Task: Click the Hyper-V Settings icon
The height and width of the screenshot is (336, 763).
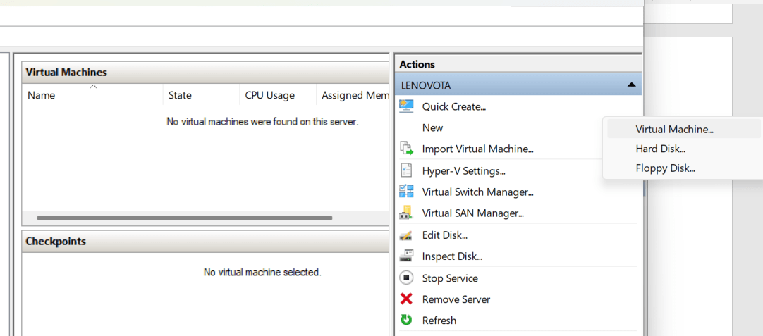Action: [406, 170]
